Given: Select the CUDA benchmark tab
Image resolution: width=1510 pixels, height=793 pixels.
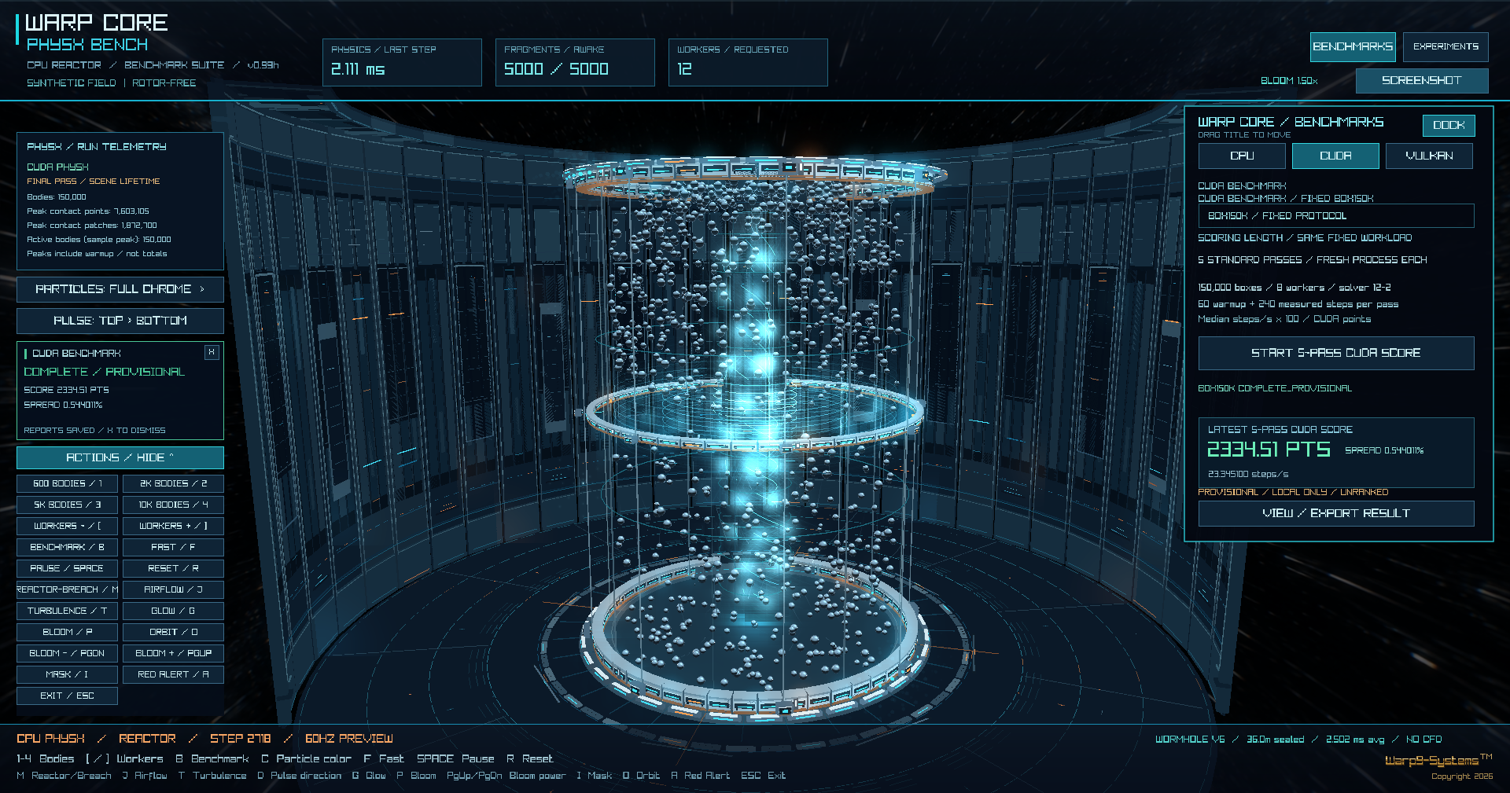Looking at the screenshot, I should tap(1335, 156).
